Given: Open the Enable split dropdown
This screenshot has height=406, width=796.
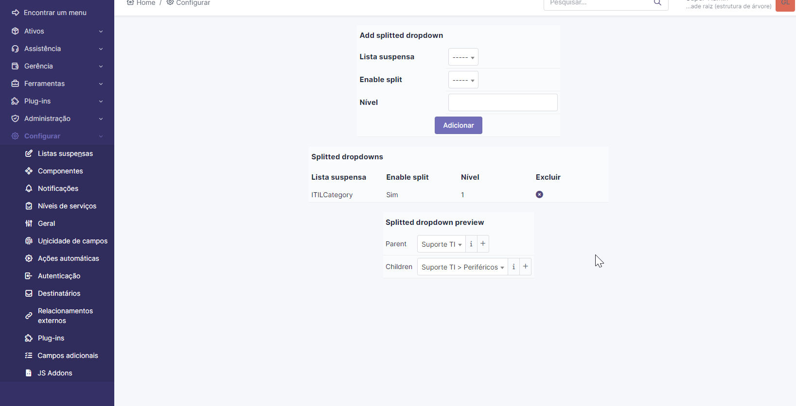Looking at the screenshot, I should pyautogui.click(x=463, y=80).
